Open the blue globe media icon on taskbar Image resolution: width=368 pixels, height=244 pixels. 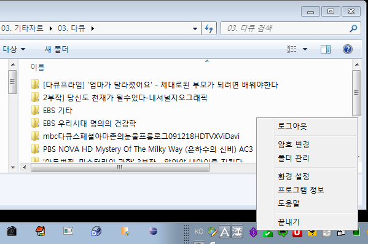96,231
